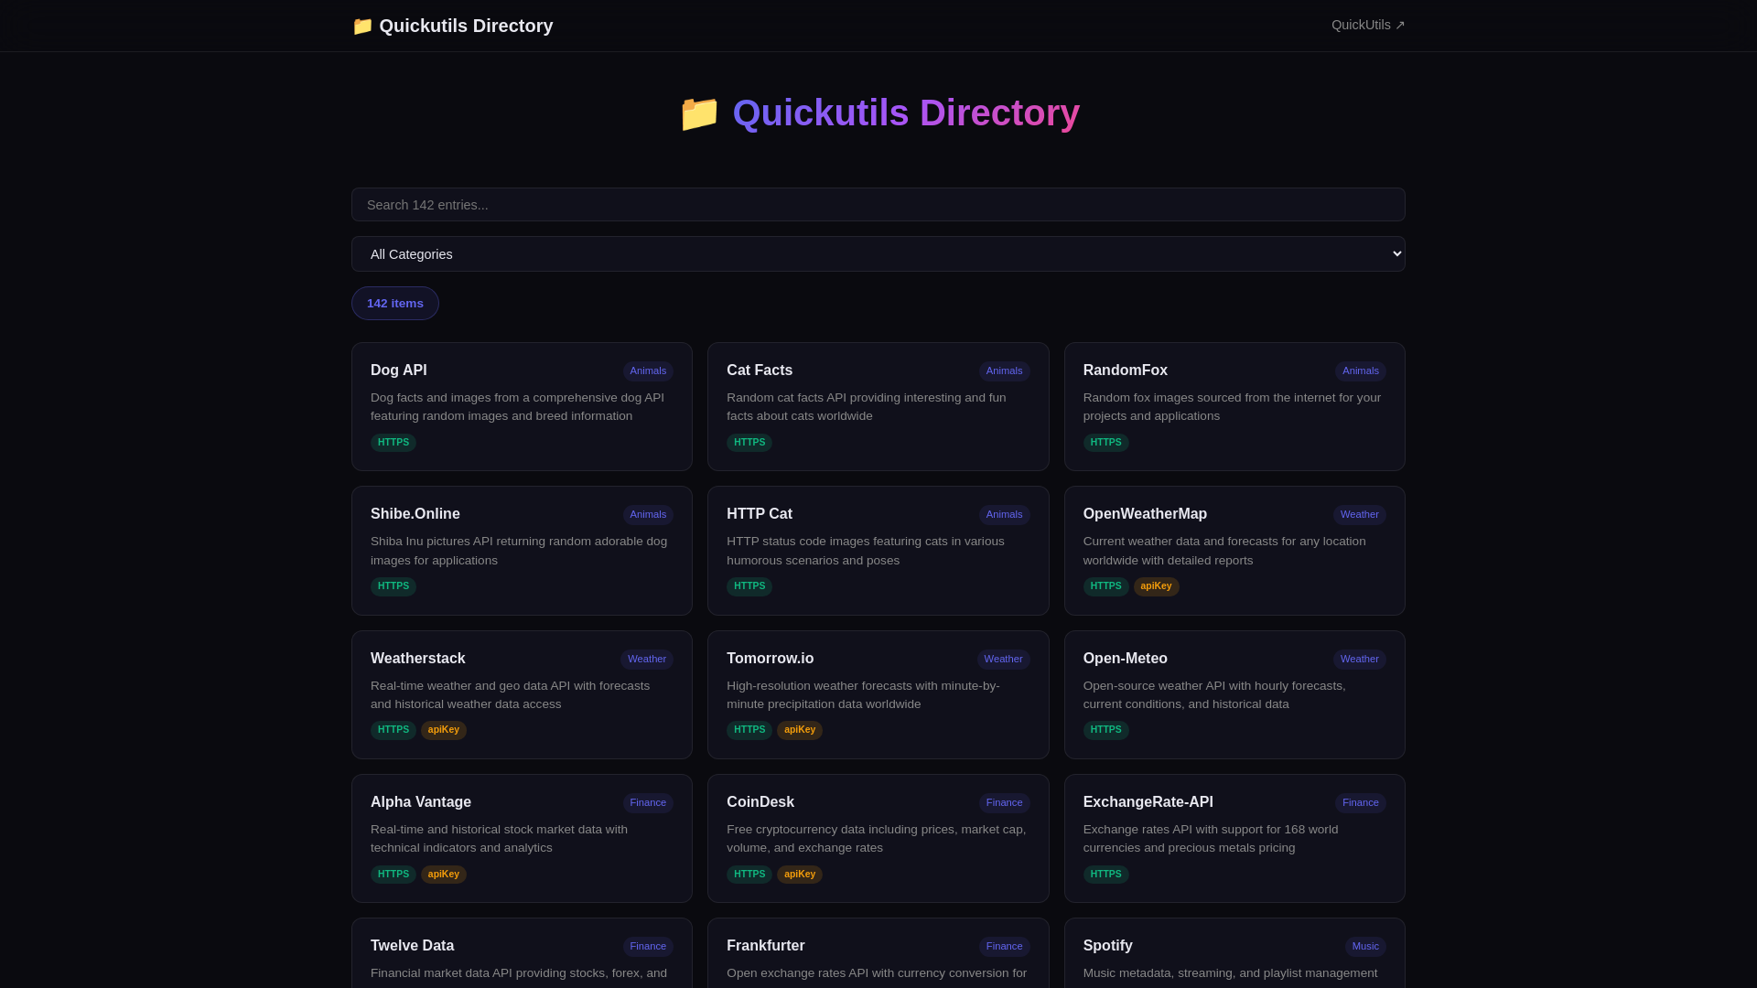This screenshot has width=1757, height=988.
Task: Click the Dog API description text
Action: 518,407
